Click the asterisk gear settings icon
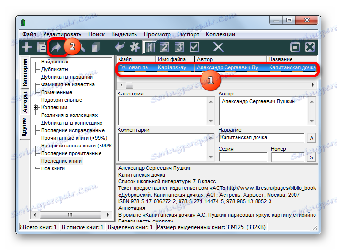 point(135,47)
